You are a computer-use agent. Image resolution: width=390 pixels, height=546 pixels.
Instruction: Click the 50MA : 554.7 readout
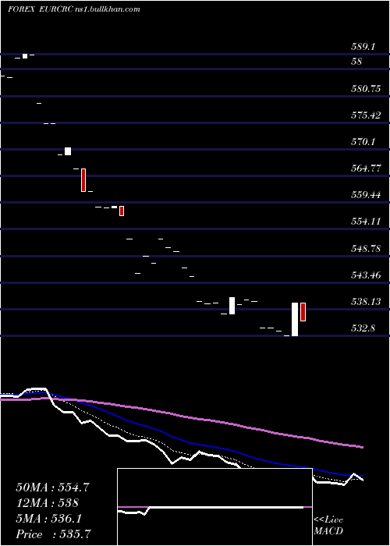point(52,487)
